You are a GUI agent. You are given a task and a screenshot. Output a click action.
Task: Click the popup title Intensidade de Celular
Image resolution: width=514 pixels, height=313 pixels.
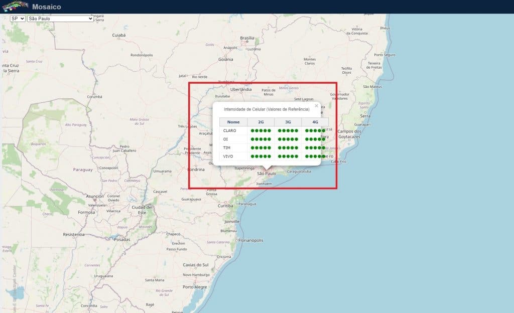pos(267,109)
